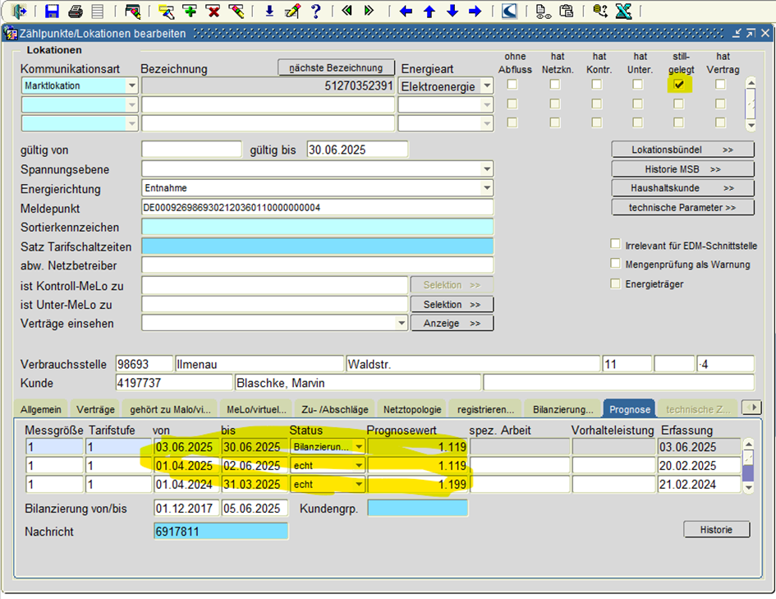The width and height of the screenshot is (776, 599).
Task: Click the gültig von input field
Action: point(191,150)
